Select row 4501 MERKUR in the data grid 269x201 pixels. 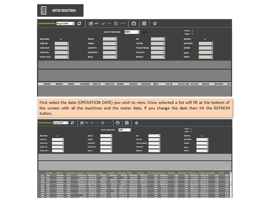[x=134, y=186]
